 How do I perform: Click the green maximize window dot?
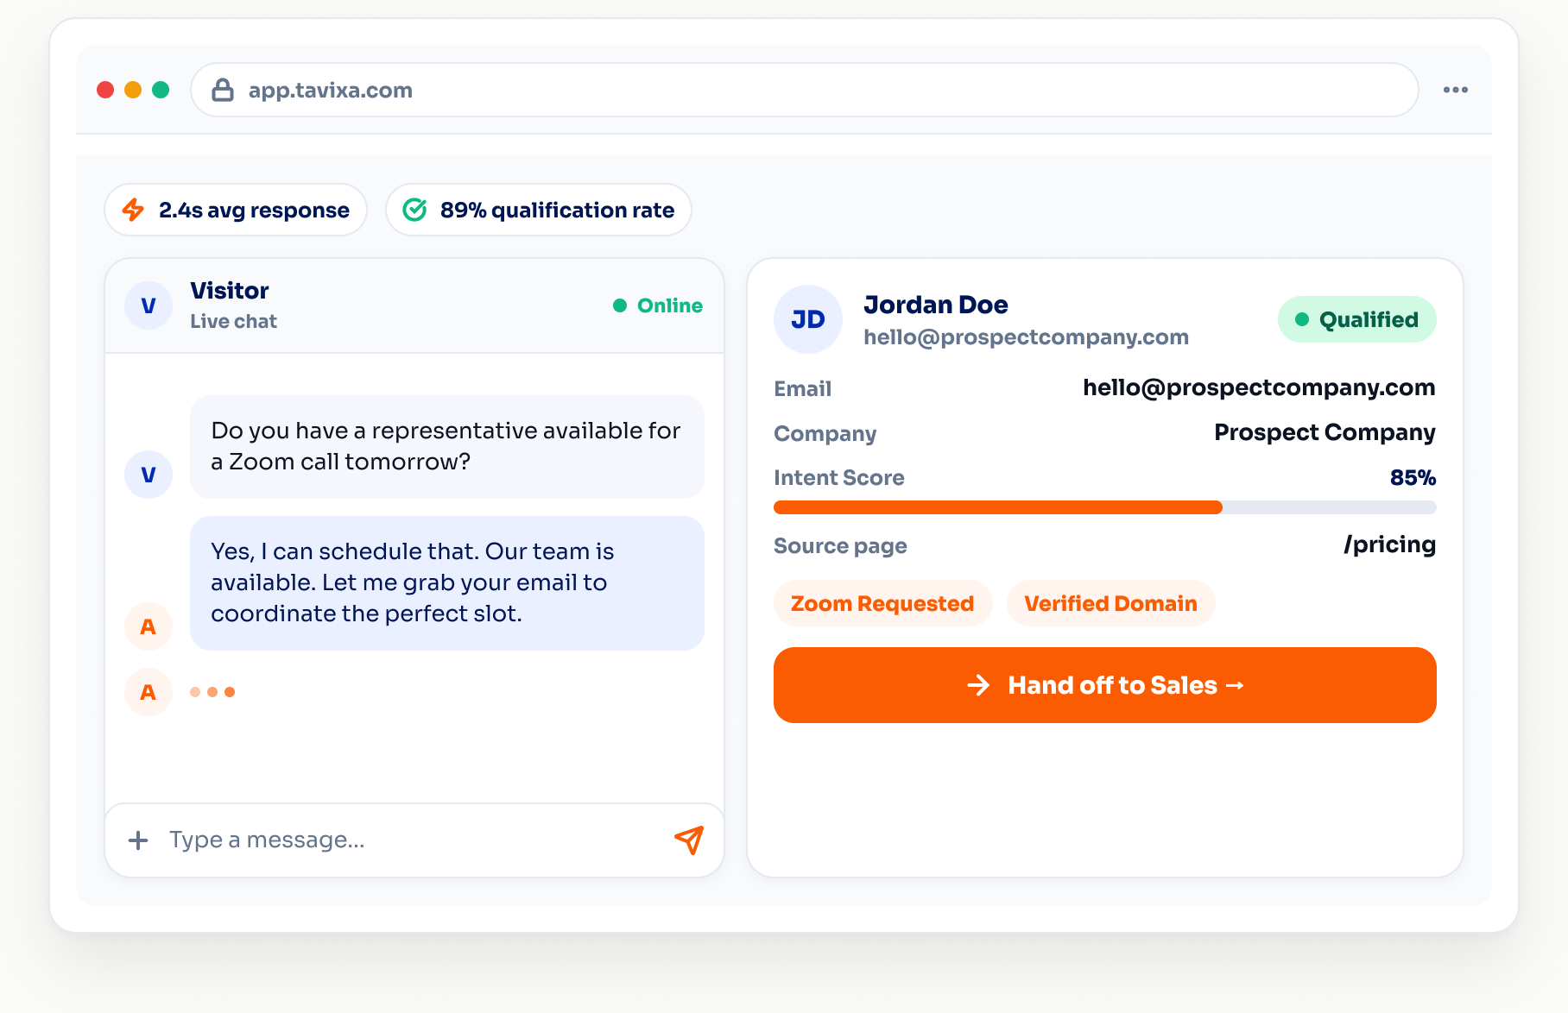(x=161, y=90)
